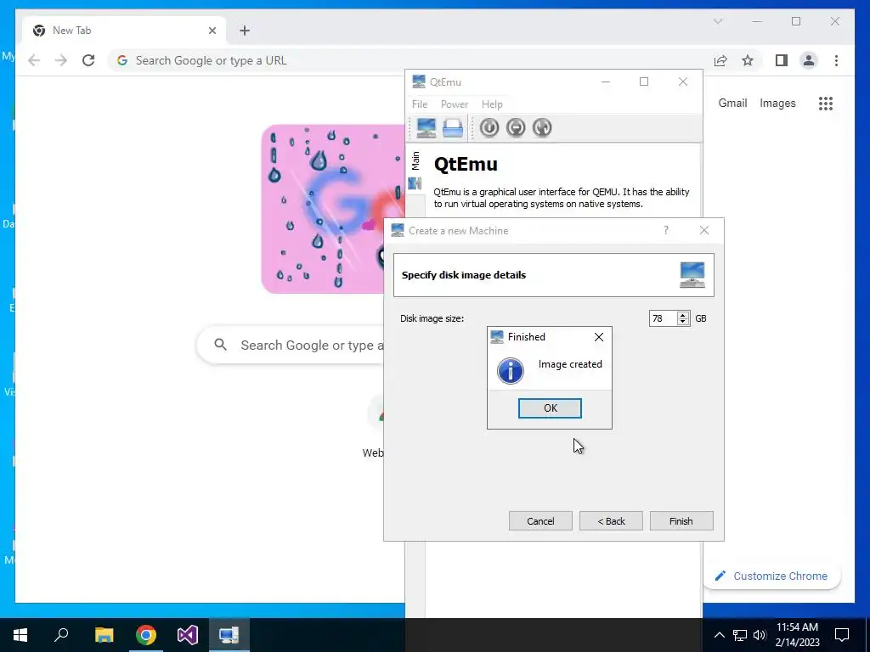This screenshot has height=652, width=870.
Task: Share this page from Chrome address bar
Action: coord(720,60)
